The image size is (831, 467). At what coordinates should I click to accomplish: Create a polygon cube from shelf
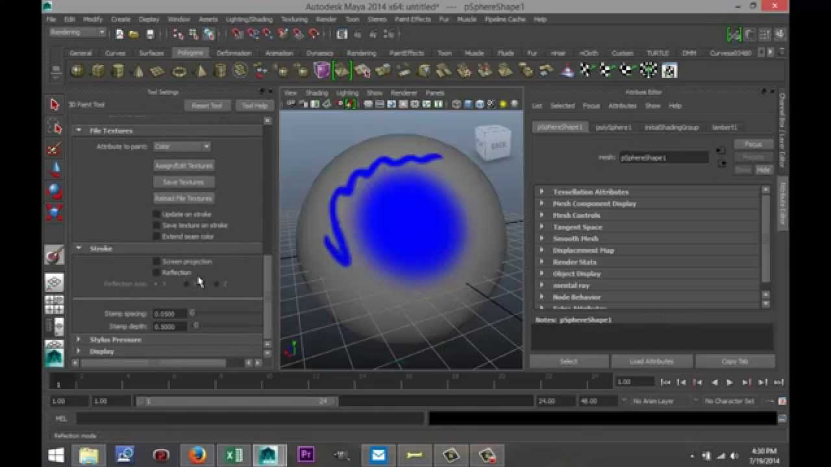point(97,71)
